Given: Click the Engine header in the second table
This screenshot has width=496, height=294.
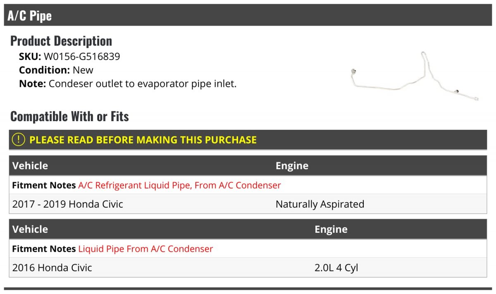Looking at the screenshot, I should [331, 229].
